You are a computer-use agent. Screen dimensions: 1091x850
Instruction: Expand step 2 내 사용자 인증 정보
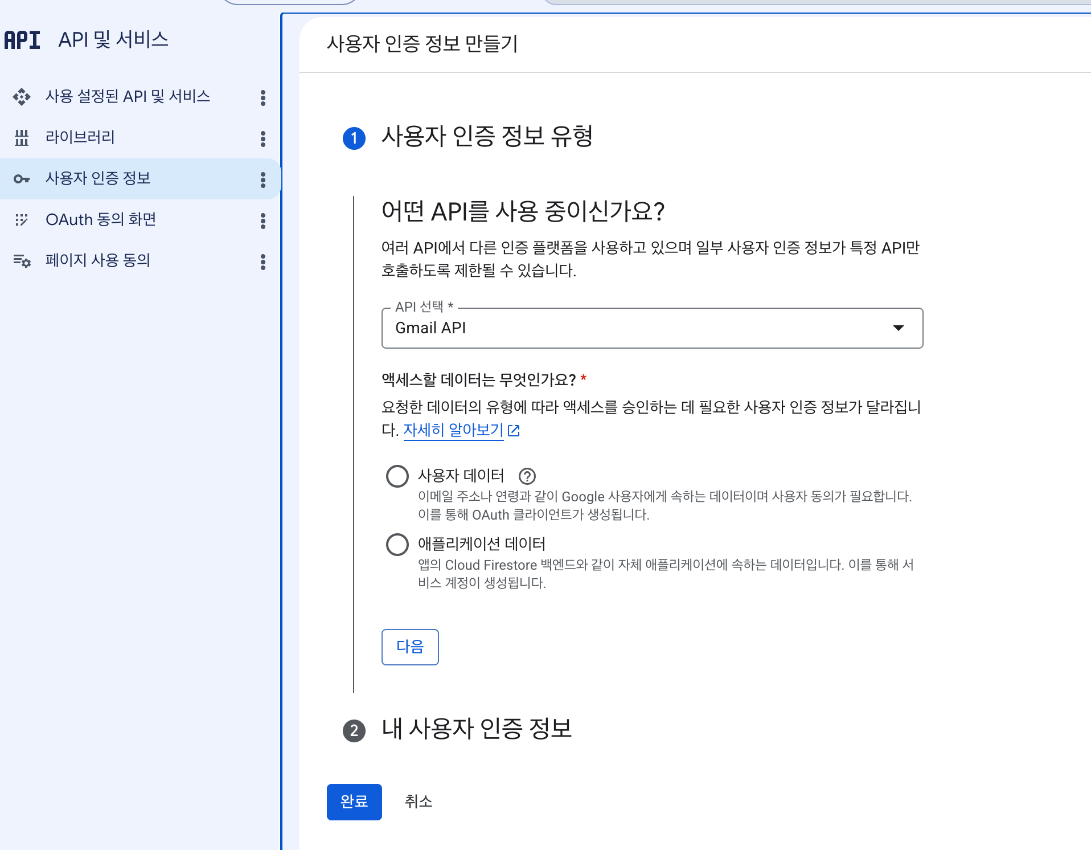[x=477, y=729]
